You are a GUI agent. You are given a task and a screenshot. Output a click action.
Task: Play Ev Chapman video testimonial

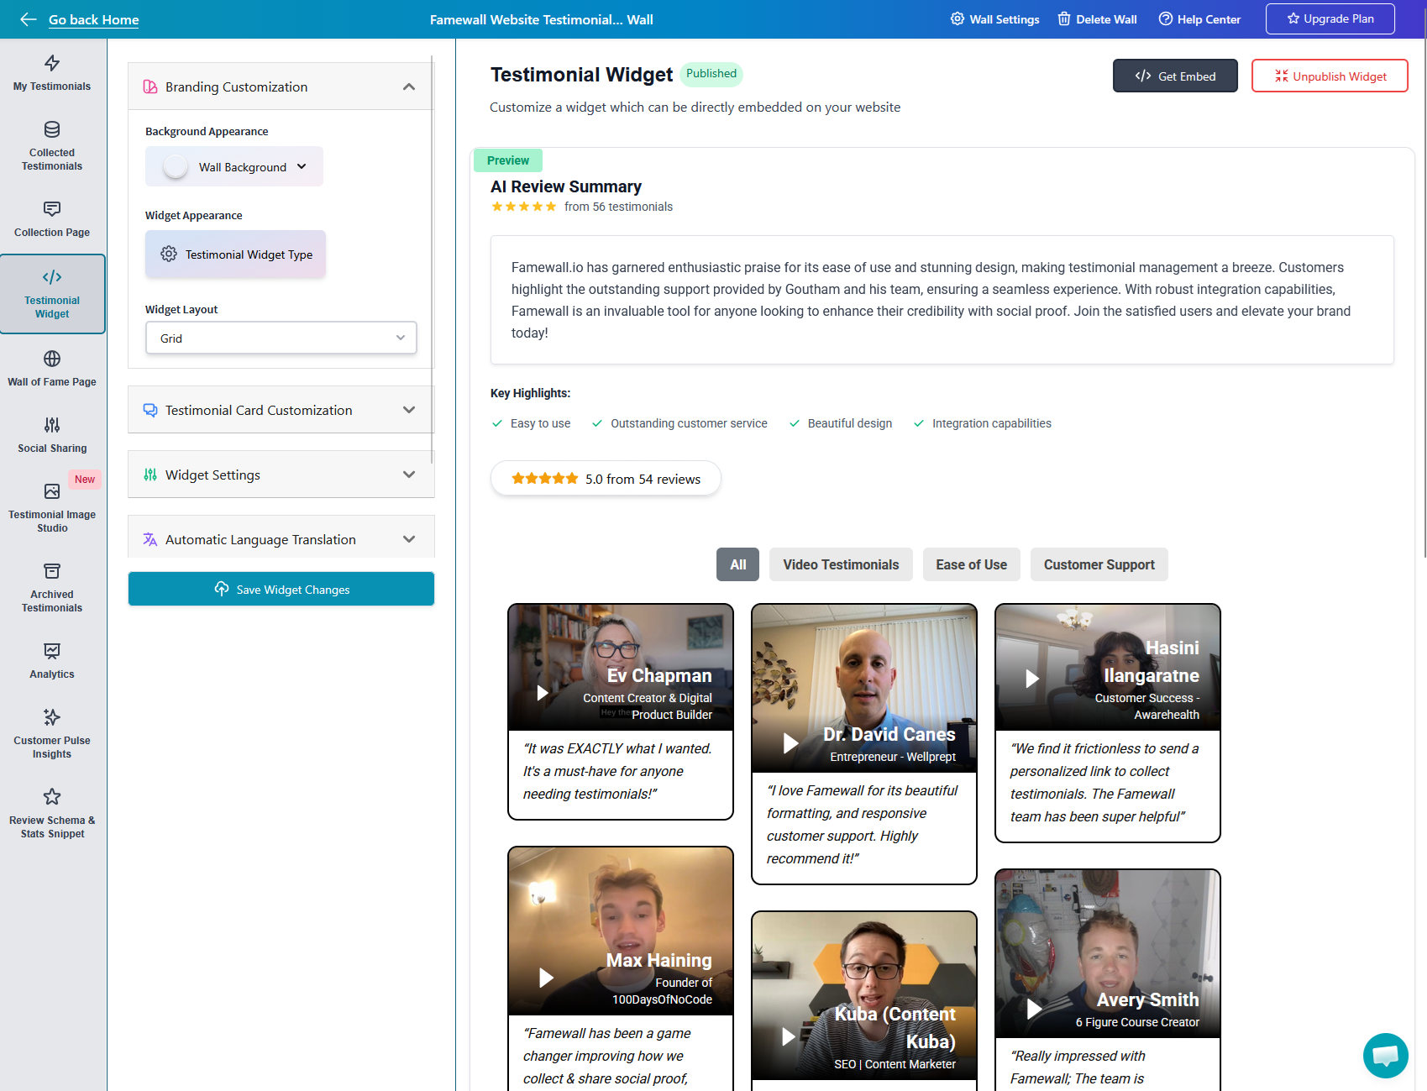[x=543, y=693]
